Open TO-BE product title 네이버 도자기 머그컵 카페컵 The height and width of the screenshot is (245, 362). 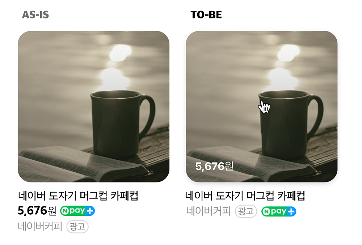tap(245, 196)
